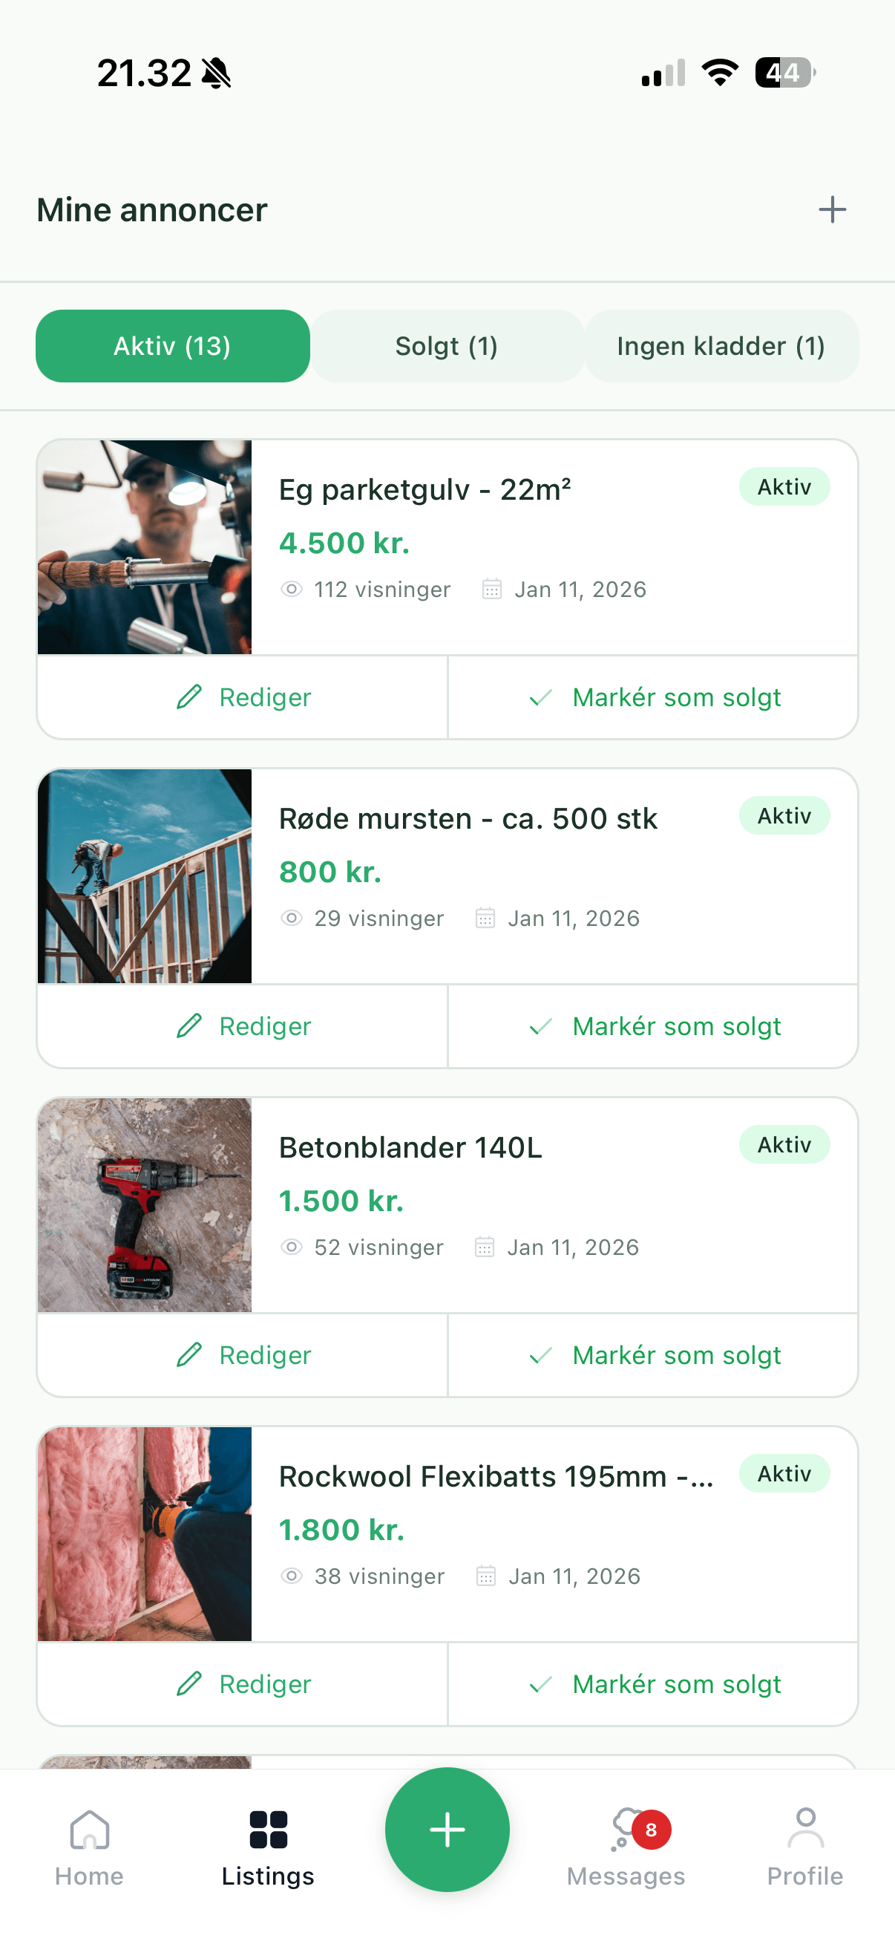895x1947 pixels.
Task: Mark Eg parketgulv as sold
Action: point(653,697)
